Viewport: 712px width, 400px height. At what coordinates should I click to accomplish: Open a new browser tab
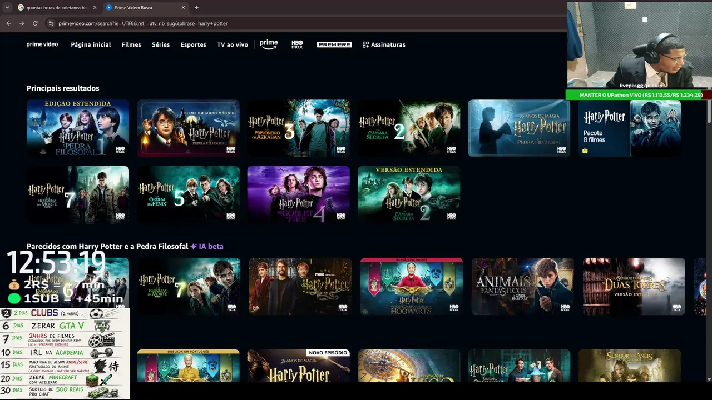tap(196, 8)
